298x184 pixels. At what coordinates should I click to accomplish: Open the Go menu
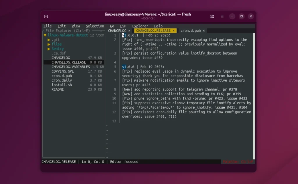[x=112, y=26]
